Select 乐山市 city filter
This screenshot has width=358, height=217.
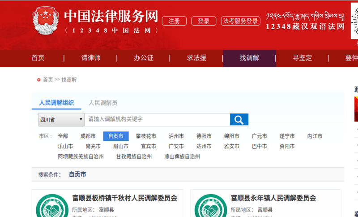click(x=65, y=146)
